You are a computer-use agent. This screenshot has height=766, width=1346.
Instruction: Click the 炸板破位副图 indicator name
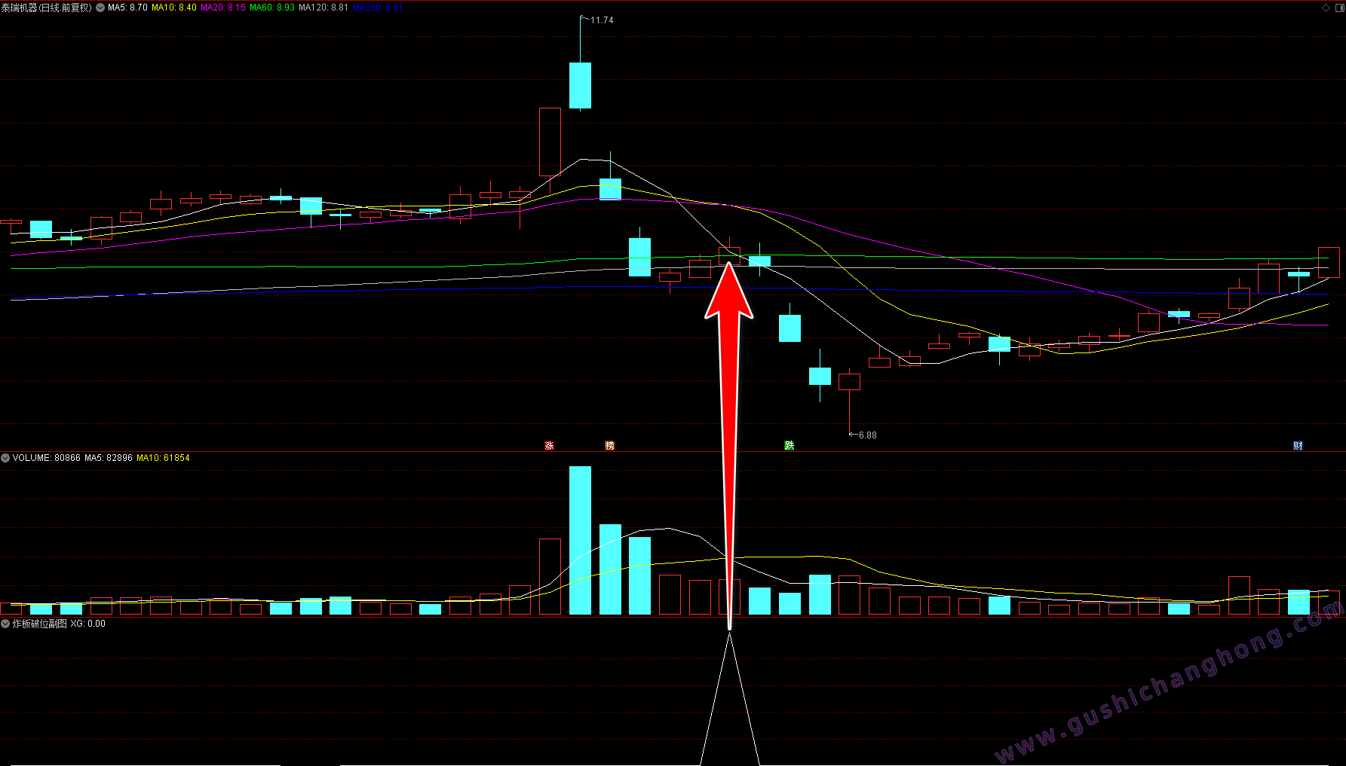click(39, 624)
